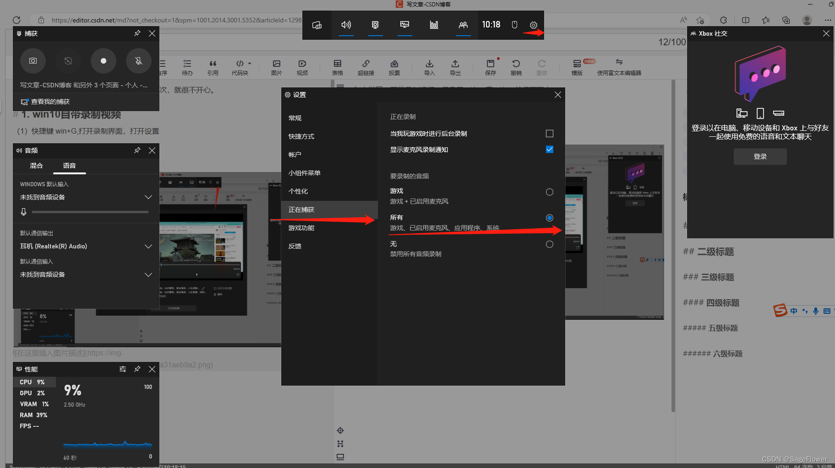Screen dimensions: 835x468
Task: Toggle the Audio widget on Game Bar
Action: click(346, 25)
